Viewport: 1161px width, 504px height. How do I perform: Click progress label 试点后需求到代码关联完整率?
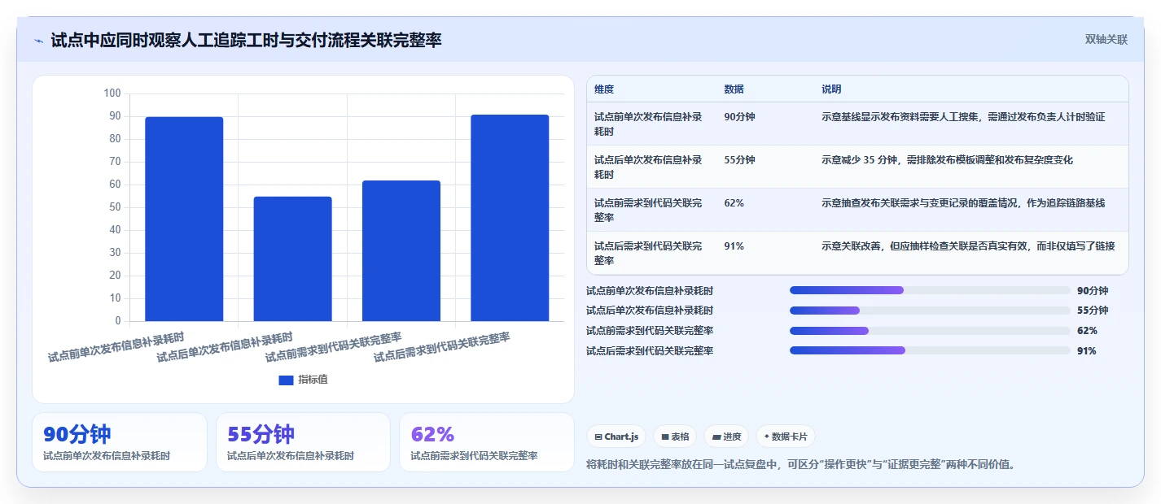pyautogui.click(x=650, y=351)
